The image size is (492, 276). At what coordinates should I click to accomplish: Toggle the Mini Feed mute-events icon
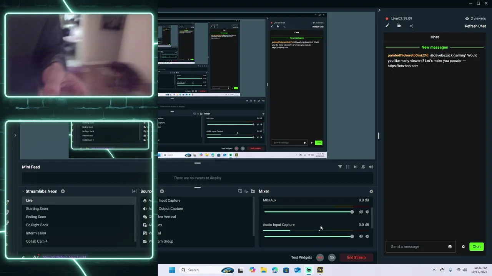pos(363,167)
